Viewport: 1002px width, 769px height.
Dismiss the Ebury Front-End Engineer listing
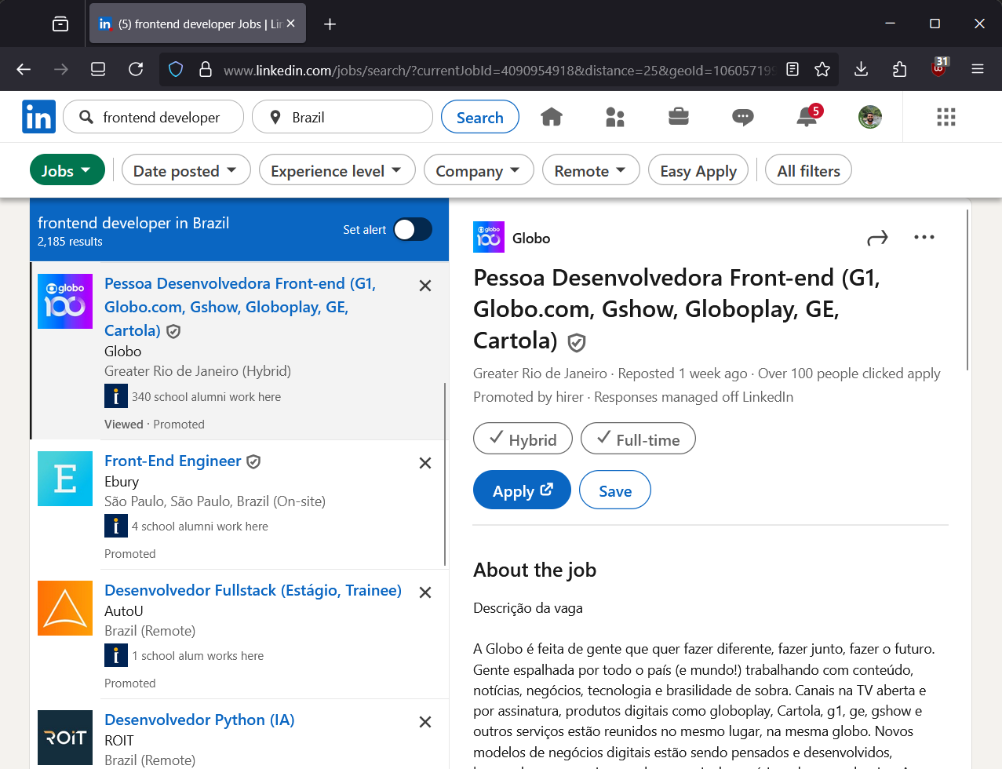(x=425, y=463)
